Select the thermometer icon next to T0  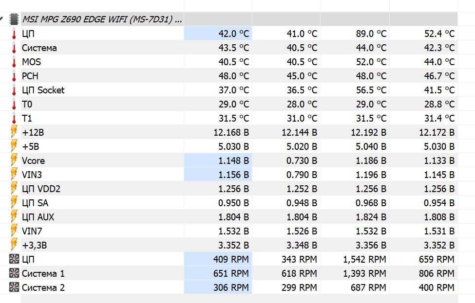click(14, 104)
